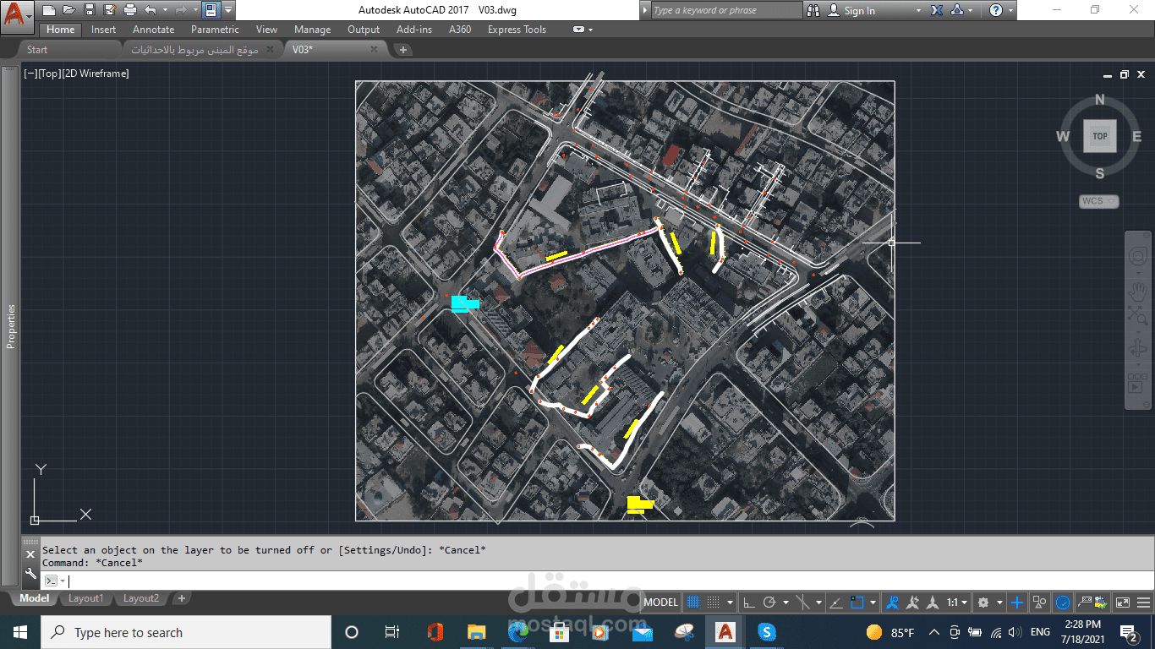Open the Properties palette side bar
This screenshot has width=1155, height=649.
point(10,325)
